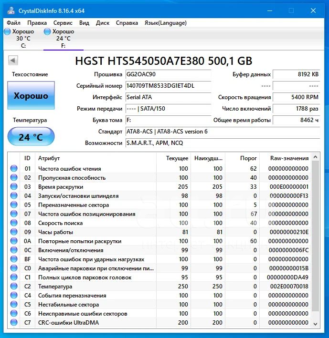Click the Прошивка field GG2OAC90

[168, 74]
